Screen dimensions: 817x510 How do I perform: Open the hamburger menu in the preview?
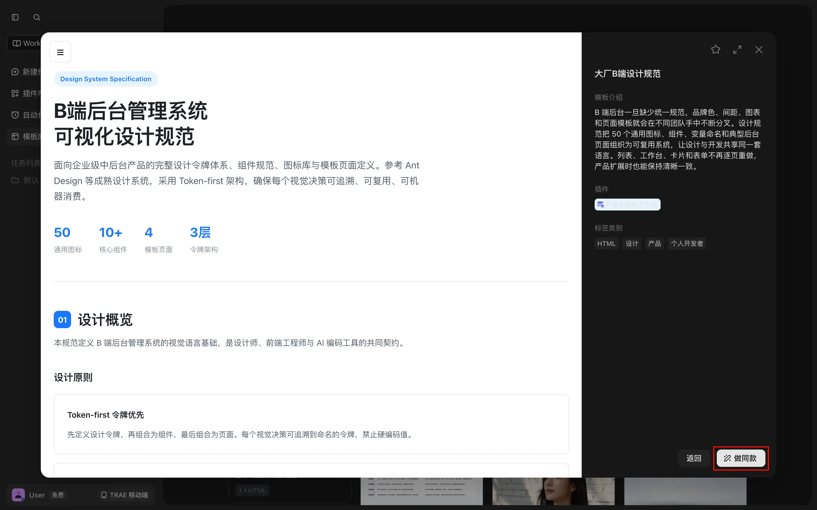[60, 52]
